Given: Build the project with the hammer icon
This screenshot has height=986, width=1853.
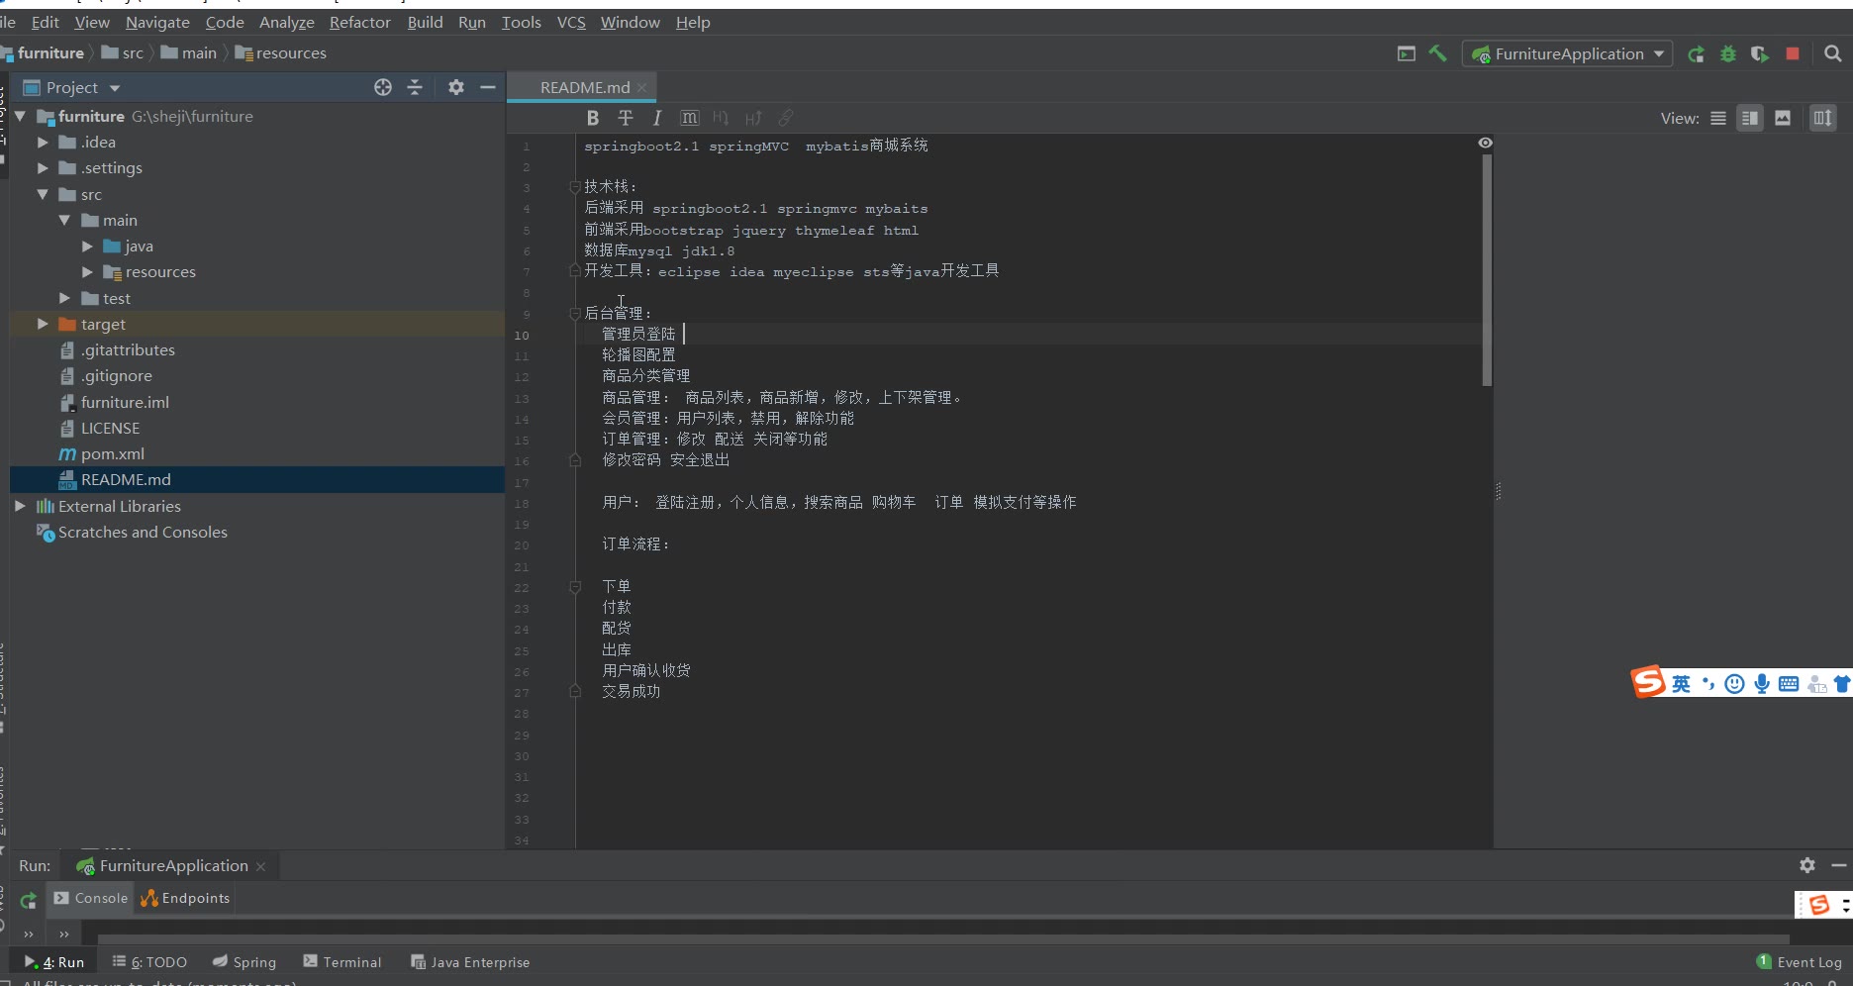Looking at the screenshot, I should 1437,53.
